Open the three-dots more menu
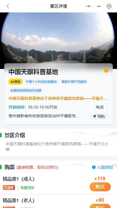 (x=88, y=6)
